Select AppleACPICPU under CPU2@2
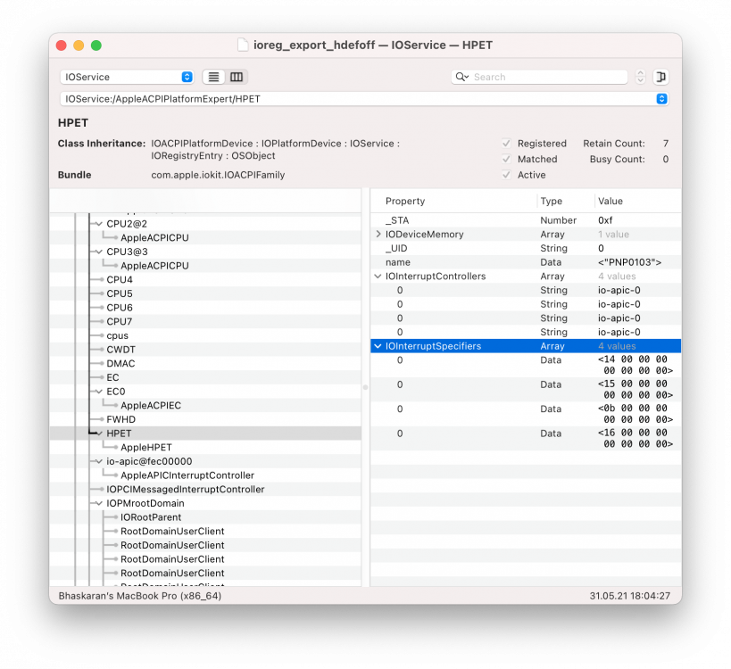This screenshot has height=669, width=731. click(154, 238)
